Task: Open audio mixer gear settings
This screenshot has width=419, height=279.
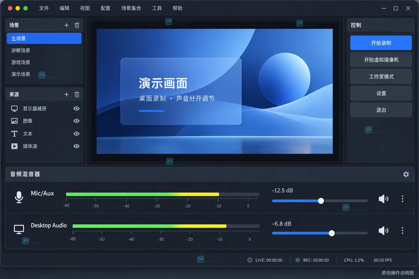Action: click(406, 174)
